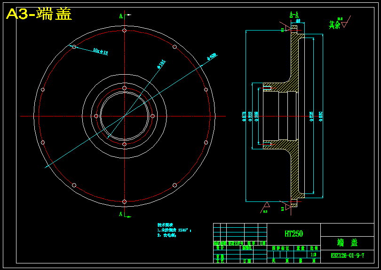Select the "A-A" section view label

coord(294,15)
